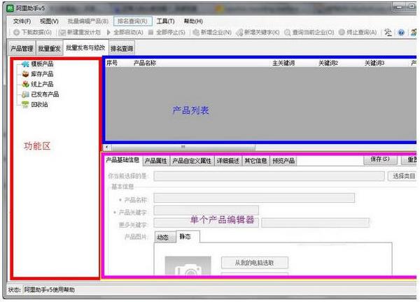Image resolution: width=420 pixels, height=302 pixels.
Task: Switch to the 排名查询 tab
Action: tap(122, 48)
